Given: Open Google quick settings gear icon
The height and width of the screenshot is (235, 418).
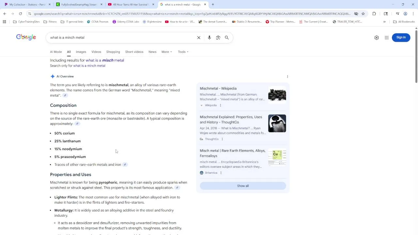Looking at the screenshot, I should (377, 38).
